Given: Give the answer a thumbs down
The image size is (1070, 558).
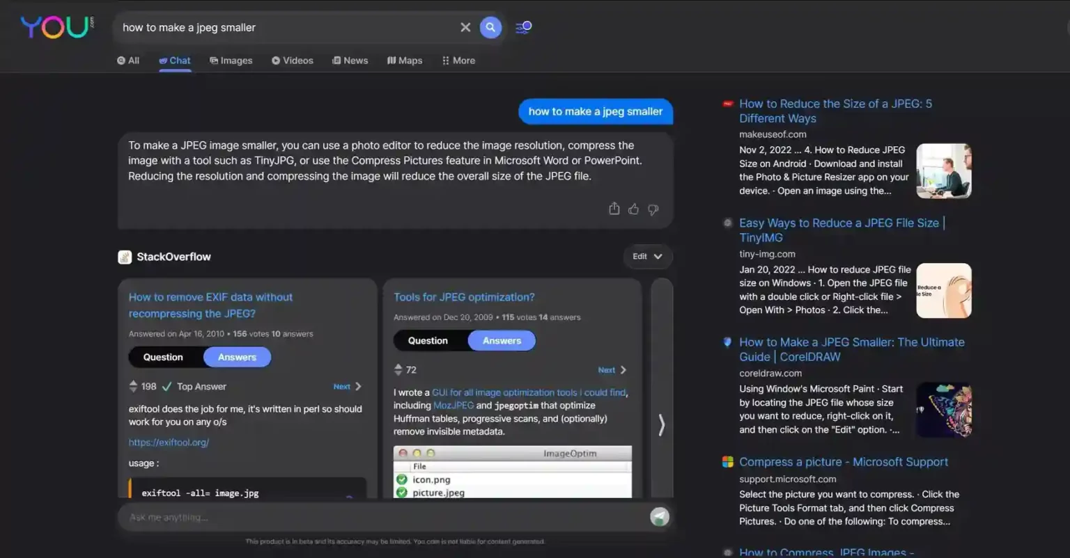Looking at the screenshot, I should coord(653,209).
